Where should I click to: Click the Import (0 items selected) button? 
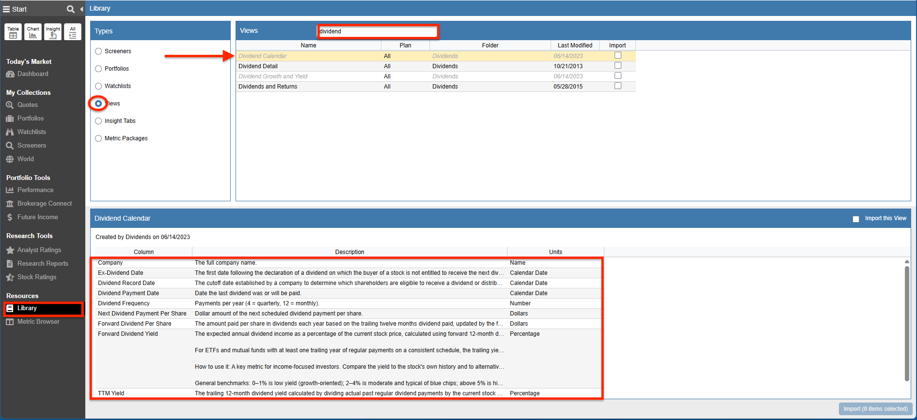(x=875, y=409)
